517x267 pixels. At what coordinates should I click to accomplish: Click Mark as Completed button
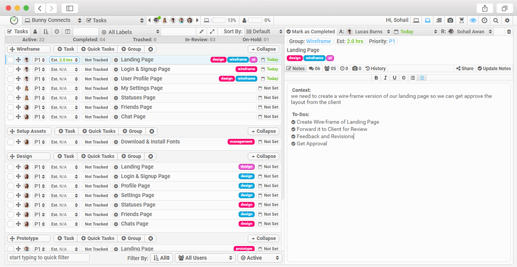[311, 32]
